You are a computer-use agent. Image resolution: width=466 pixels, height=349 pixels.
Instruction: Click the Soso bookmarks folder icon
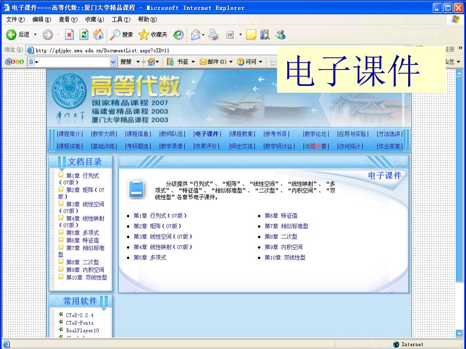(170, 62)
